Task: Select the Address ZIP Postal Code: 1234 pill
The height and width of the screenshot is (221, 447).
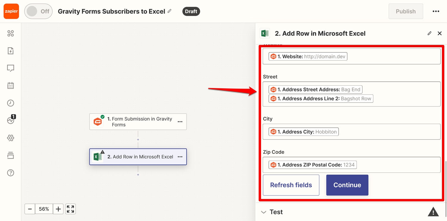Action: 313,165
